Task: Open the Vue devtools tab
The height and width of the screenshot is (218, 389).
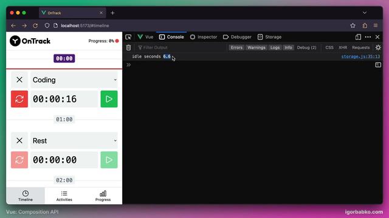Action: 145,37
